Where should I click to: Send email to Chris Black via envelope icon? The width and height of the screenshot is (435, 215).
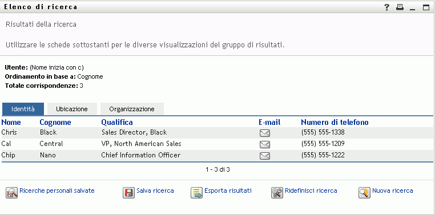coord(265,133)
